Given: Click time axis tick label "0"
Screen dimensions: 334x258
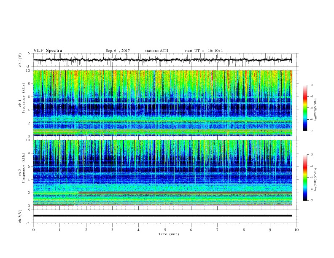Looking at the screenshot, I should (x=33, y=230).
